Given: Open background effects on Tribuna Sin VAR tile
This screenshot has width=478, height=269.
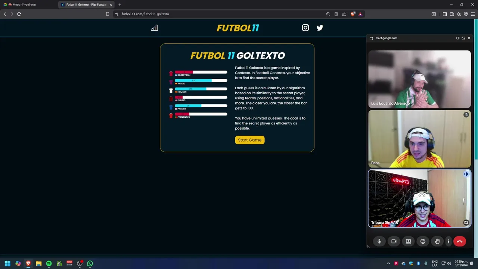Looking at the screenshot, I should click(466, 223).
